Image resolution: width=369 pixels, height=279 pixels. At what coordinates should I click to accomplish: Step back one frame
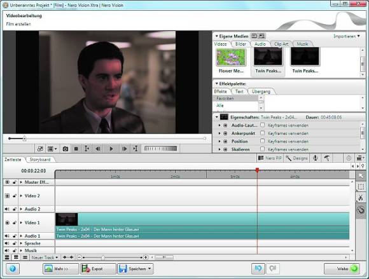point(98,149)
